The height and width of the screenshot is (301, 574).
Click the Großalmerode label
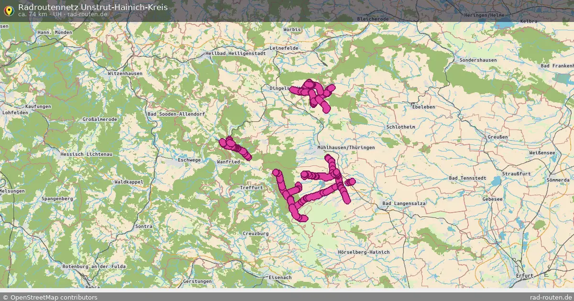click(x=100, y=119)
